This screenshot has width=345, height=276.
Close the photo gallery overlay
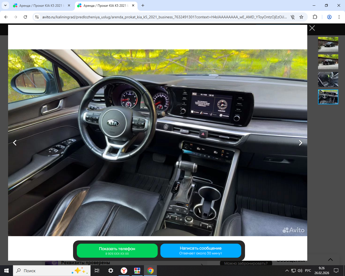[x=312, y=28]
